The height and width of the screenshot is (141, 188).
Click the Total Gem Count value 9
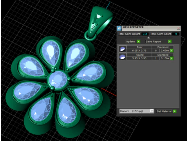click(176, 34)
